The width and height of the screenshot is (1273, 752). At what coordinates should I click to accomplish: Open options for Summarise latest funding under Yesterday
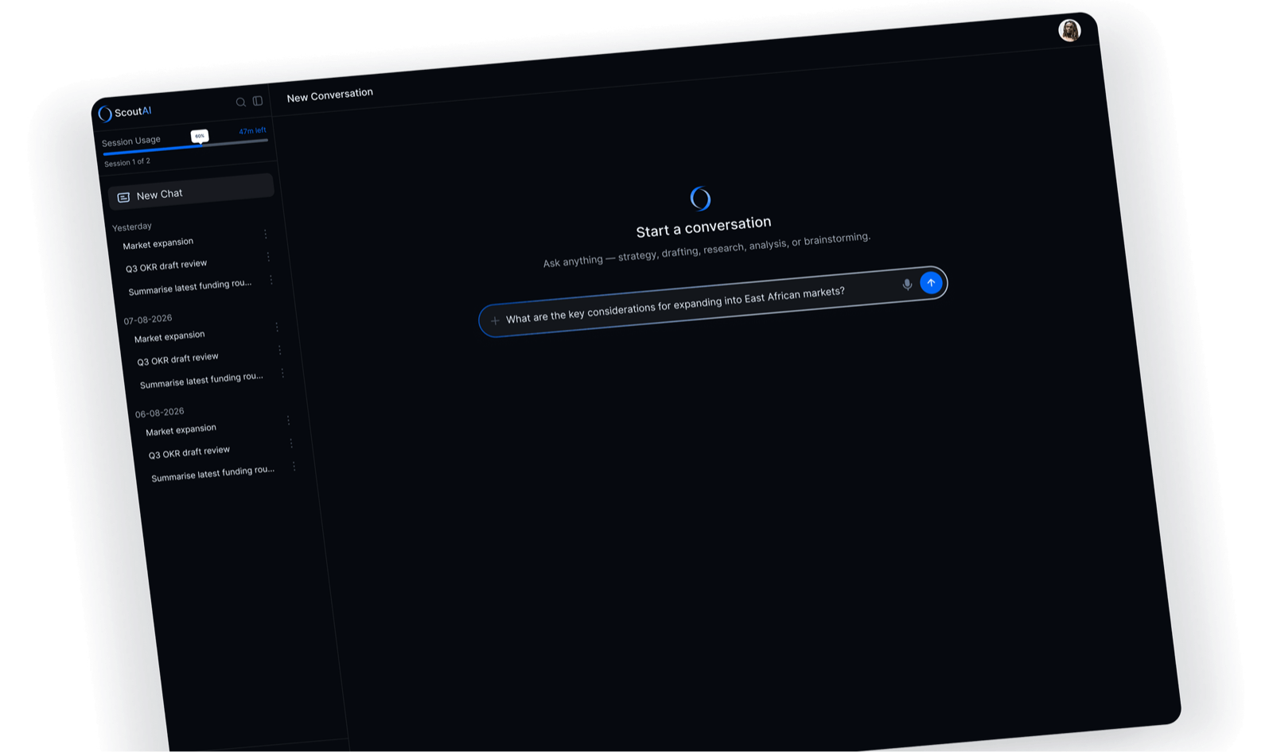pos(271,280)
